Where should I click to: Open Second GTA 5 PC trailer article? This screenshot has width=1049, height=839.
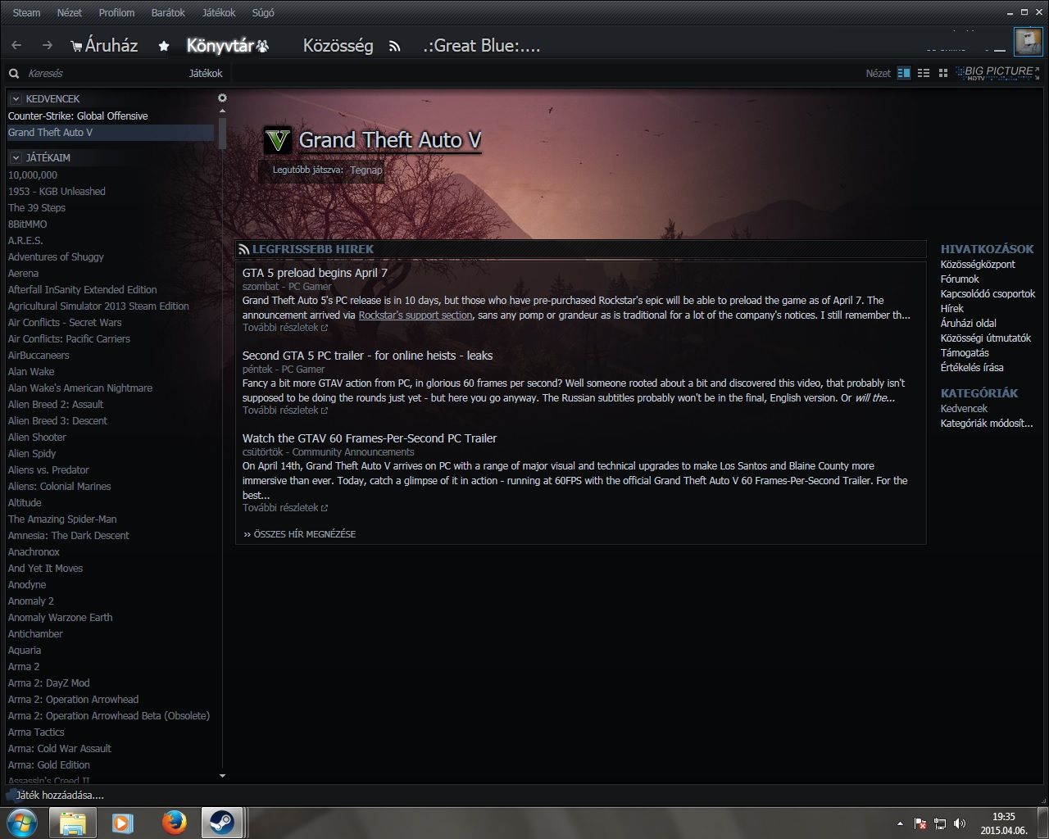(x=367, y=356)
